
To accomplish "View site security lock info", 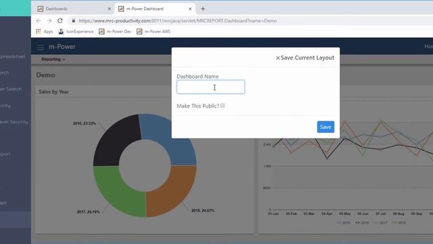I will (74, 21).
